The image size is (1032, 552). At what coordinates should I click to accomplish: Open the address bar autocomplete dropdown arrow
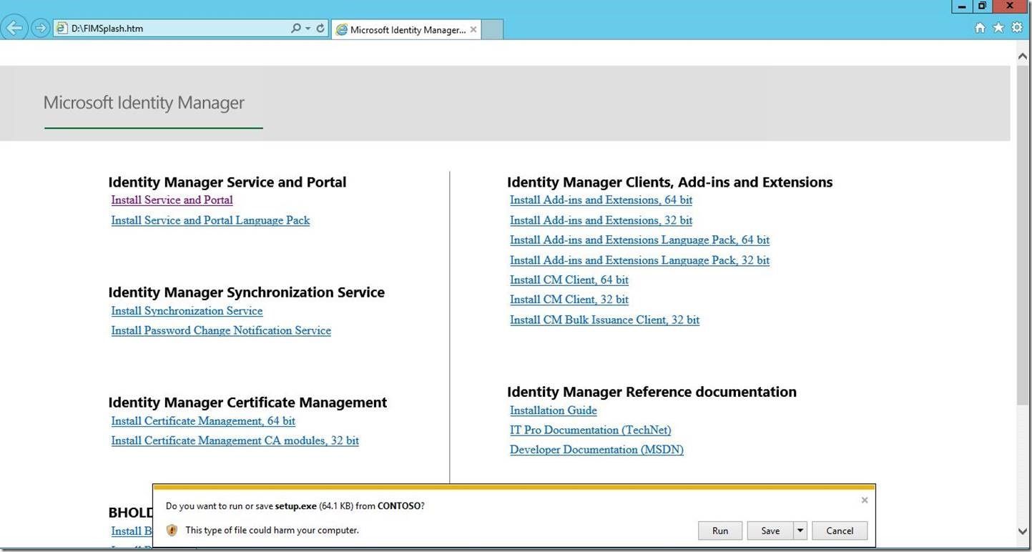point(308,29)
